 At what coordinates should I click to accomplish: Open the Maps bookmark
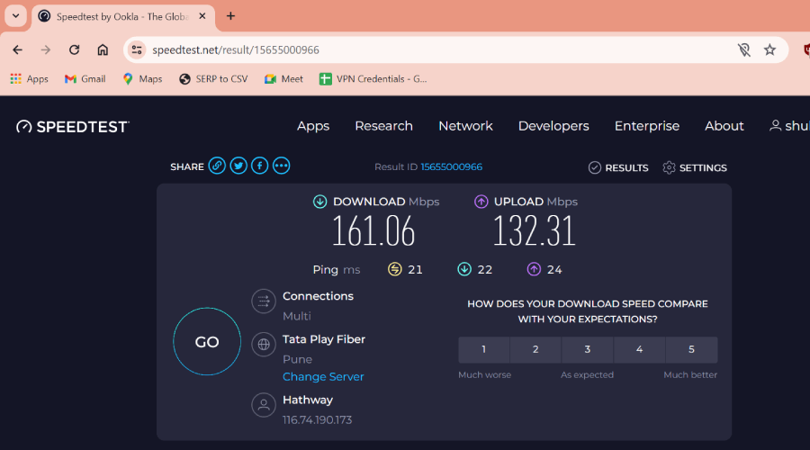click(x=142, y=79)
